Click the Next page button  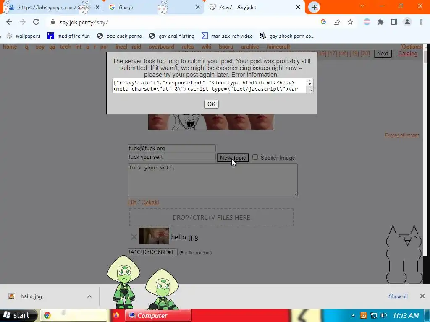tap(383, 54)
